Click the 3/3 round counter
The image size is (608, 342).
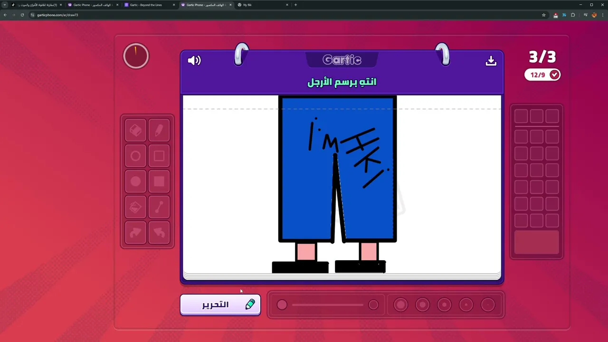click(x=542, y=57)
